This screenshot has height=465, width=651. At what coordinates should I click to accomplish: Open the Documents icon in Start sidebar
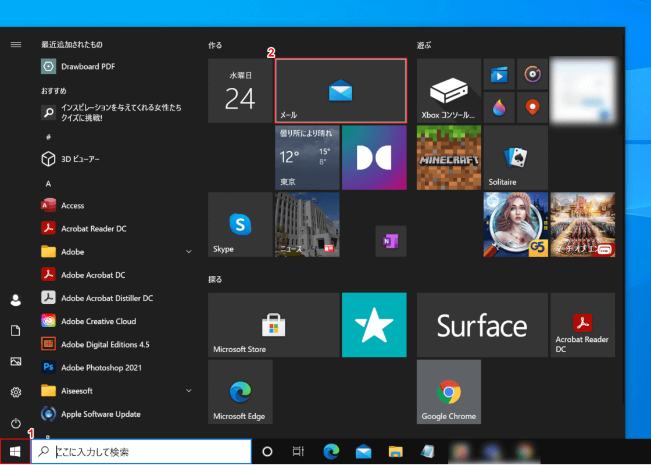point(16,331)
